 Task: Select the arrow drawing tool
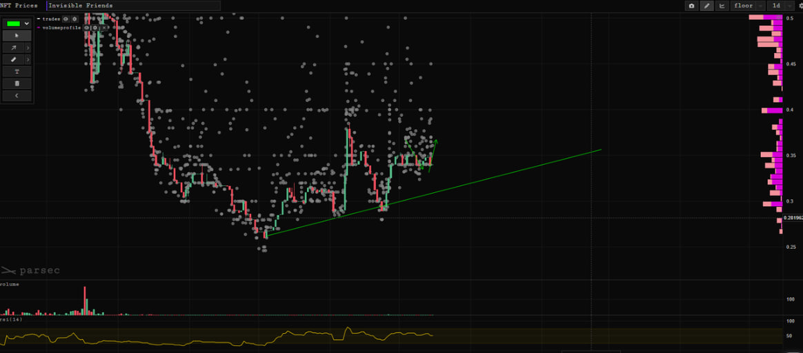[13, 48]
